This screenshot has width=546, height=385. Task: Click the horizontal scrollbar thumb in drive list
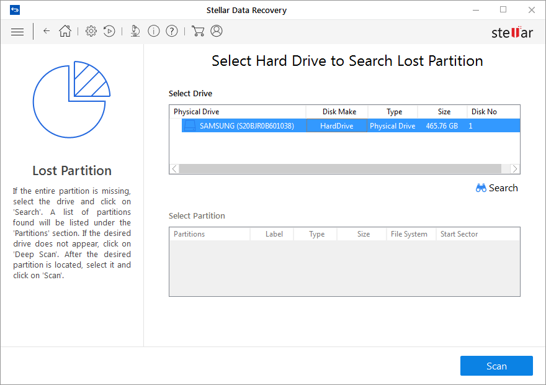click(x=340, y=169)
